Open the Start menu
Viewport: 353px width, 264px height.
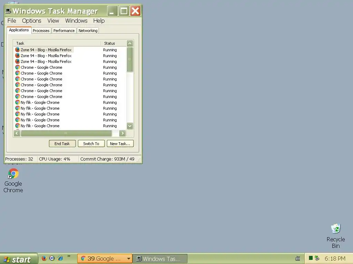pyautogui.click(x=19, y=259)
